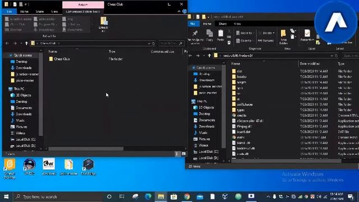Click the Paste icon in right window ribbon

pos(220,35)
